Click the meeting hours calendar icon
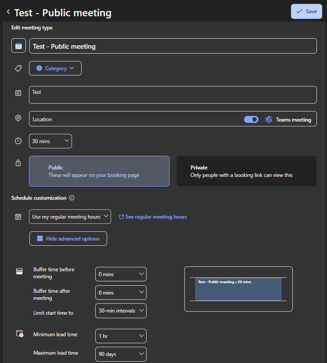 (x=18, y=217)
